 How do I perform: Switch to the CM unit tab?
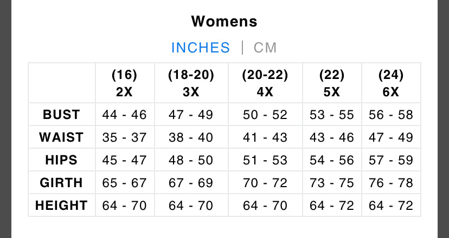(x=265, y=48)
